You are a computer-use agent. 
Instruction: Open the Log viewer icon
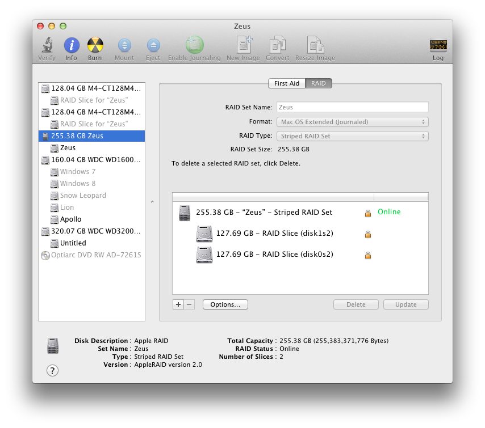[438, 45]
